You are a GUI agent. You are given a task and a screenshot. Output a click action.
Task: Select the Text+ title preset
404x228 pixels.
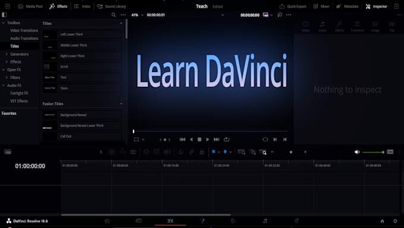tap(82, 88)
